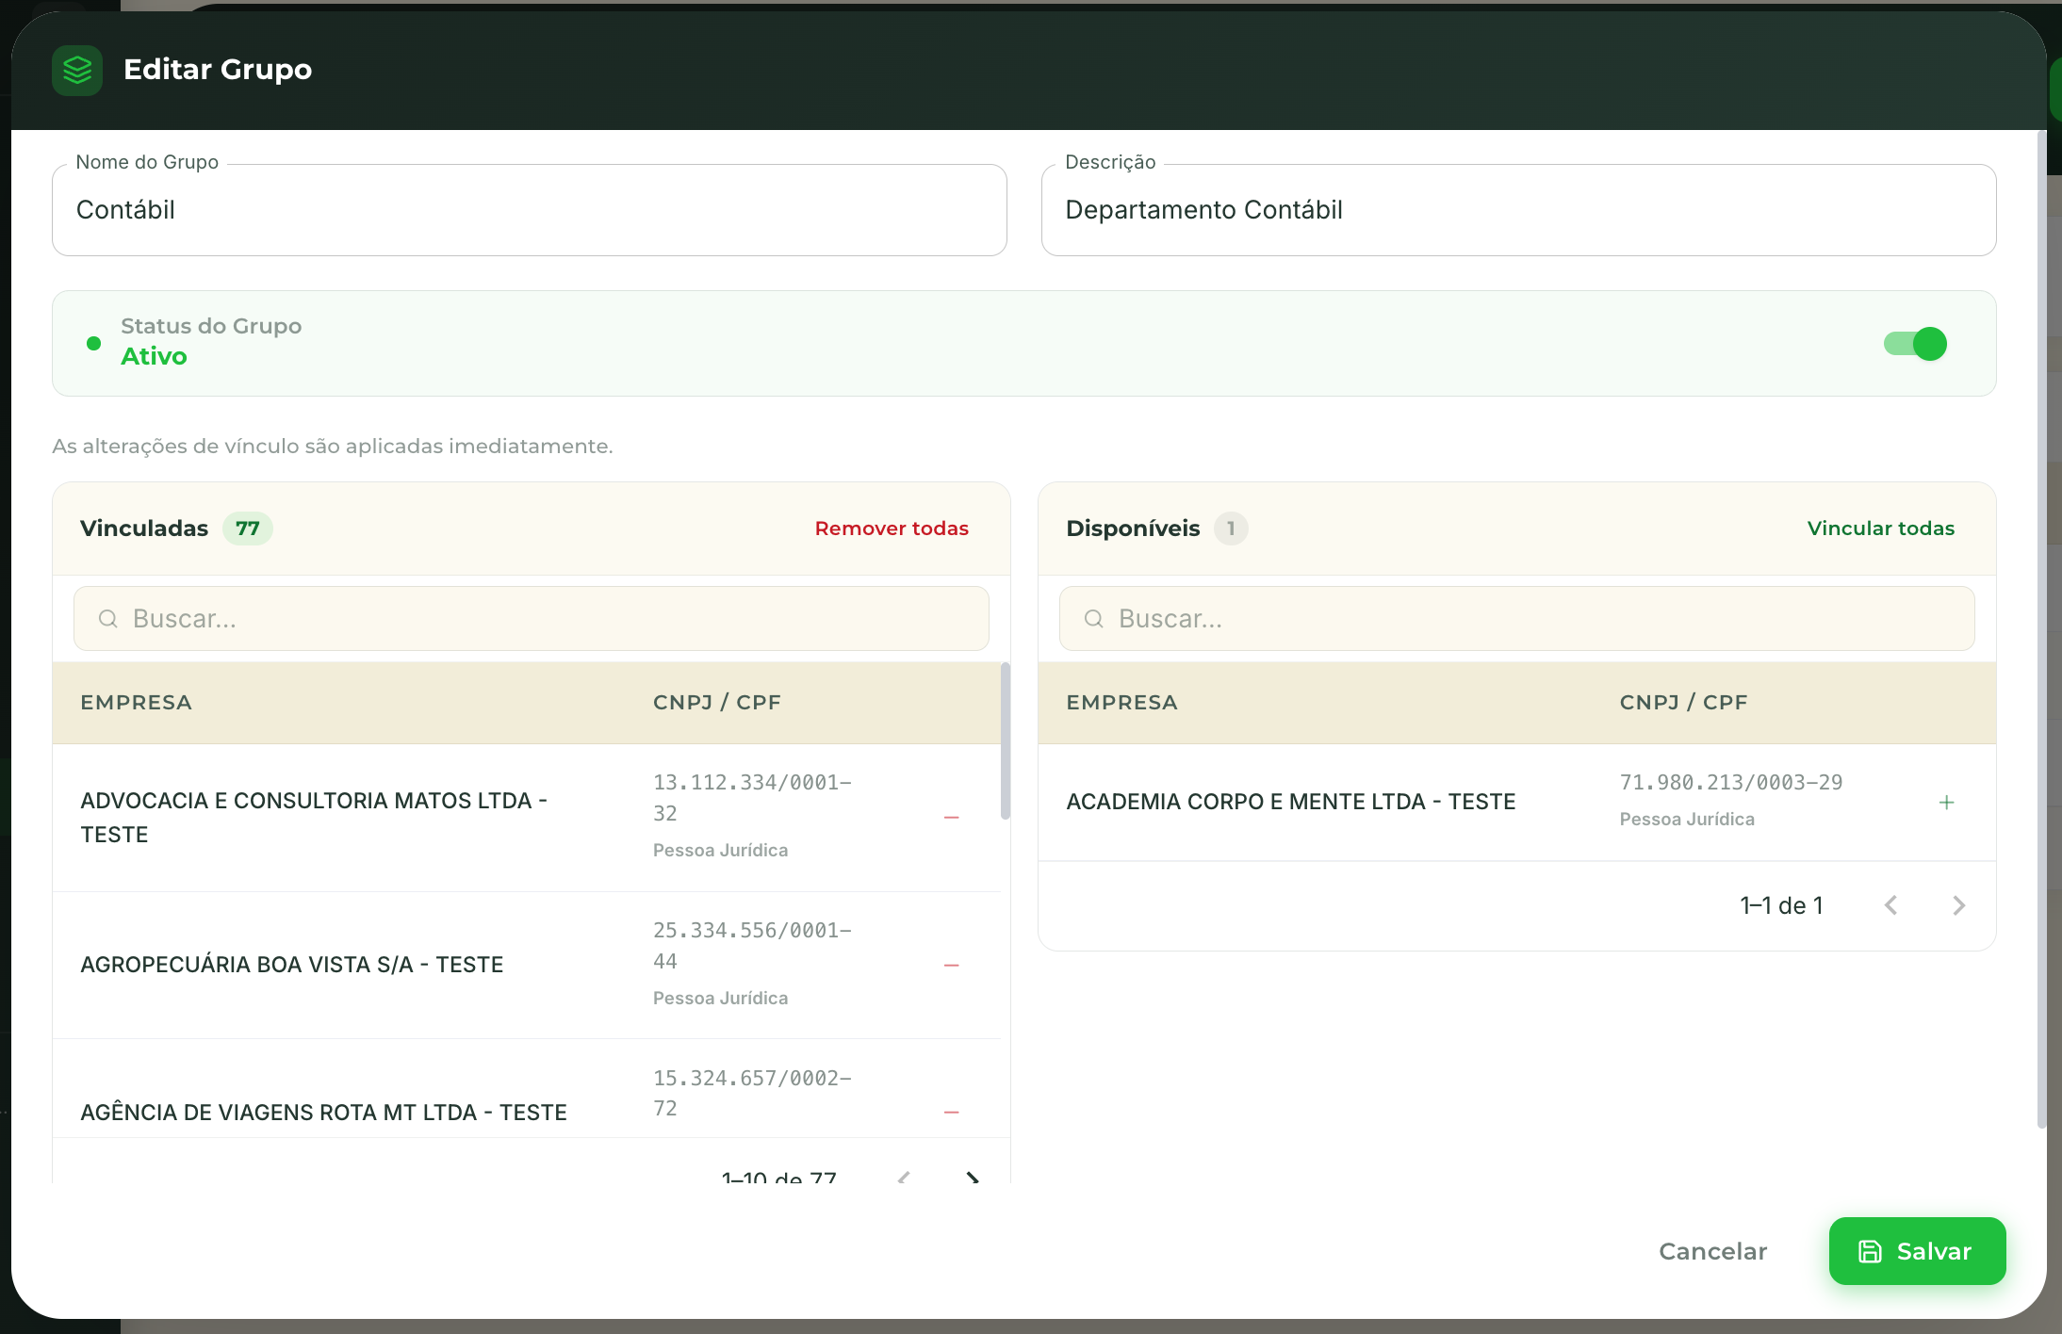2062x1334 pixels.
Task: Click the dialog's main vertical scrollbar
Action: coord(2041,629)
